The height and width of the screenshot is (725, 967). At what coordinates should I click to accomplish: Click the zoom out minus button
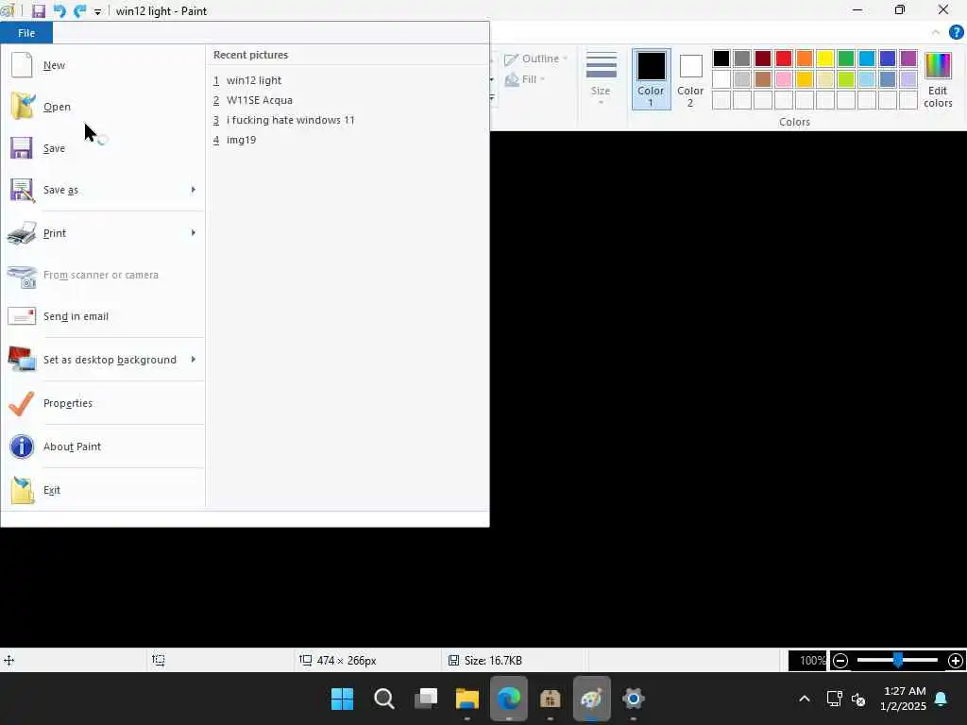840,661
